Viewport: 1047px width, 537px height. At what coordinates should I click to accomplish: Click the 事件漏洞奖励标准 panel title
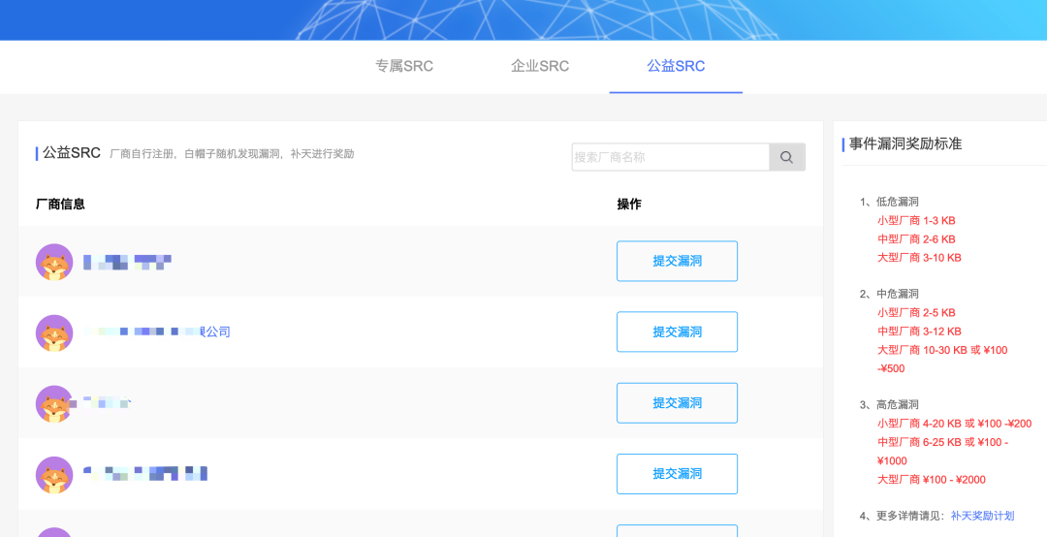(905, 143)
